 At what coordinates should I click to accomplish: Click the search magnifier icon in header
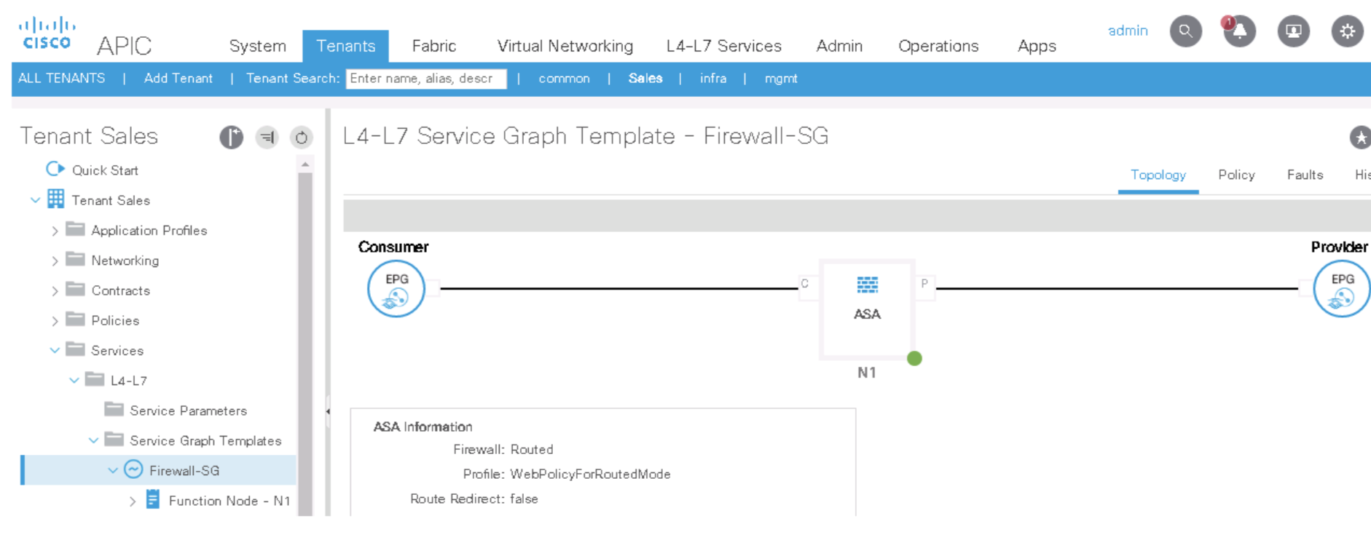tap(1185, 31)
